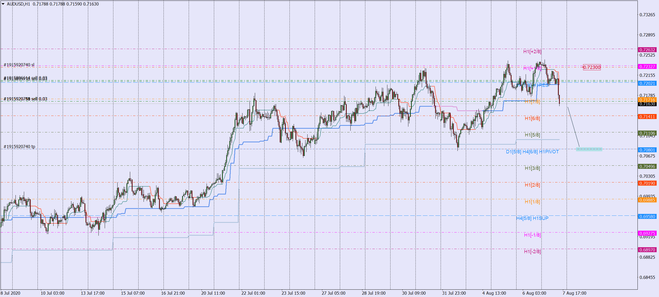Screen dimensions: 659x297
Task: Click the 15 Jul 07:00 time axis label
Action: coord(133,293)
